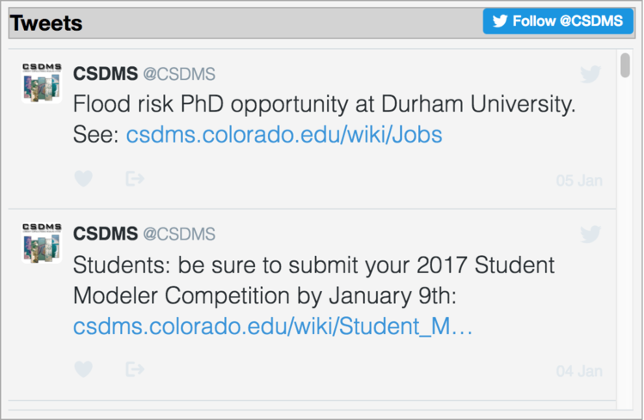Share the Flood risk PhD tweet
The height and width of the screenshot is (420, 644).
[x=134, y=179]
